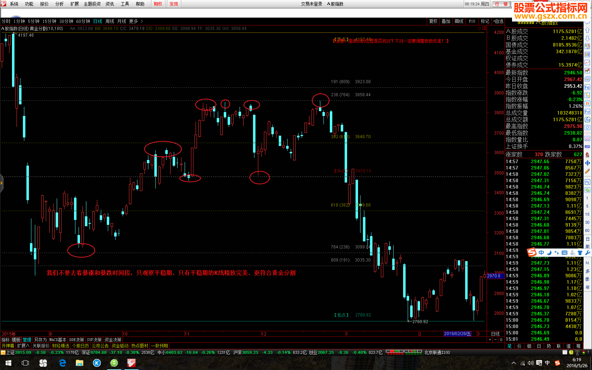Select the 季 quarterly period in right sidebar
This screenshot has width=592, height=370.
click(587, 279)
